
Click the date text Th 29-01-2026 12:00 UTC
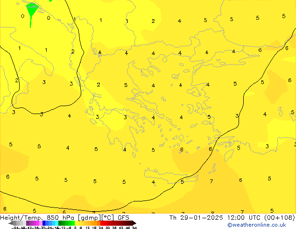pyautogui.click(x=216, y=218)
